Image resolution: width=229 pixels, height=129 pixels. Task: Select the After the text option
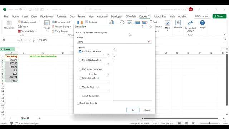pyautogui.click(x=80, y=87)
